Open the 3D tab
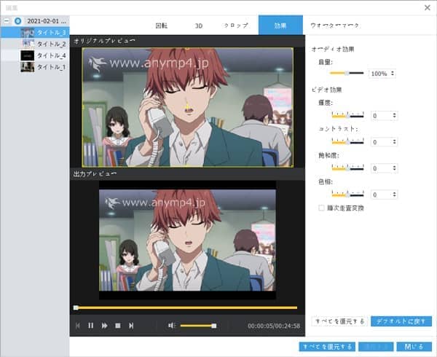This screenshot has width=437, height=357. [x=198, y=25]
